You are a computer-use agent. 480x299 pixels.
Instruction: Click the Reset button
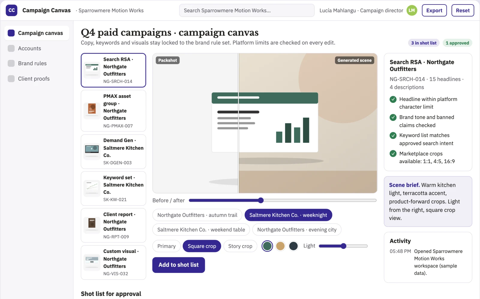click(x=463, y=10)
